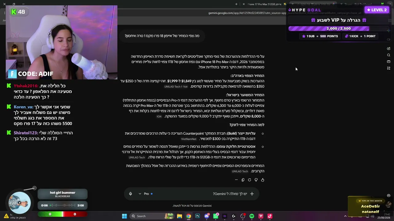Click the heading 'למה המחיר צפוי לזנק?'
The image size is (394, 221).
pos(247,125)
